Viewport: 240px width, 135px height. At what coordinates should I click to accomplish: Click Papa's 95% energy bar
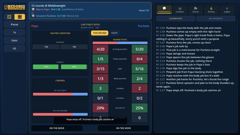46,67
